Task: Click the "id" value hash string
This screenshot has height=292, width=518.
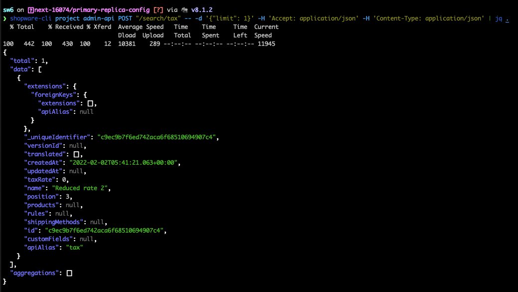Action: [x=104, y=231]
